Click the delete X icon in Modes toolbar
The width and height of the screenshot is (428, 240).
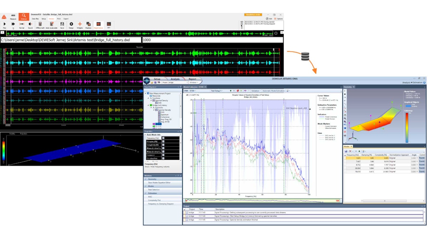[x=351, y=151]
